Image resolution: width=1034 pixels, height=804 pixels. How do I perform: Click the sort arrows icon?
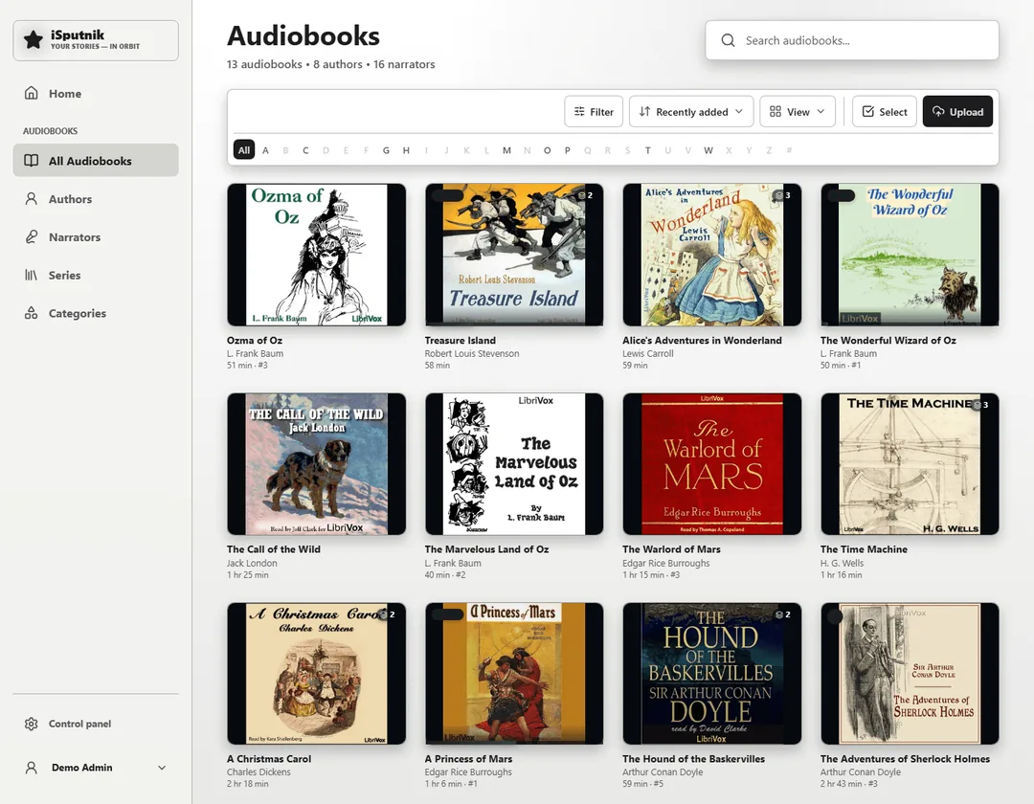coord(644,111)
